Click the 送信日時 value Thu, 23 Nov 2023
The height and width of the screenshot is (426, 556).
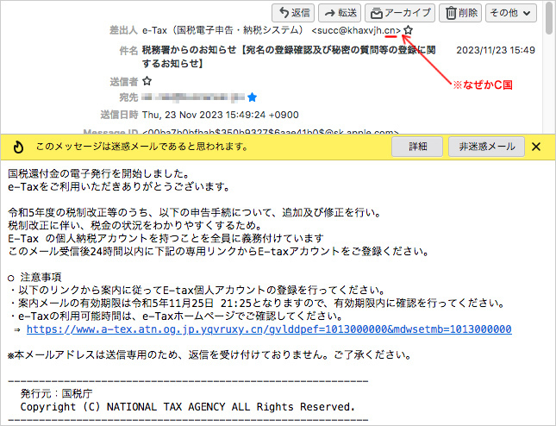(220, 115)
